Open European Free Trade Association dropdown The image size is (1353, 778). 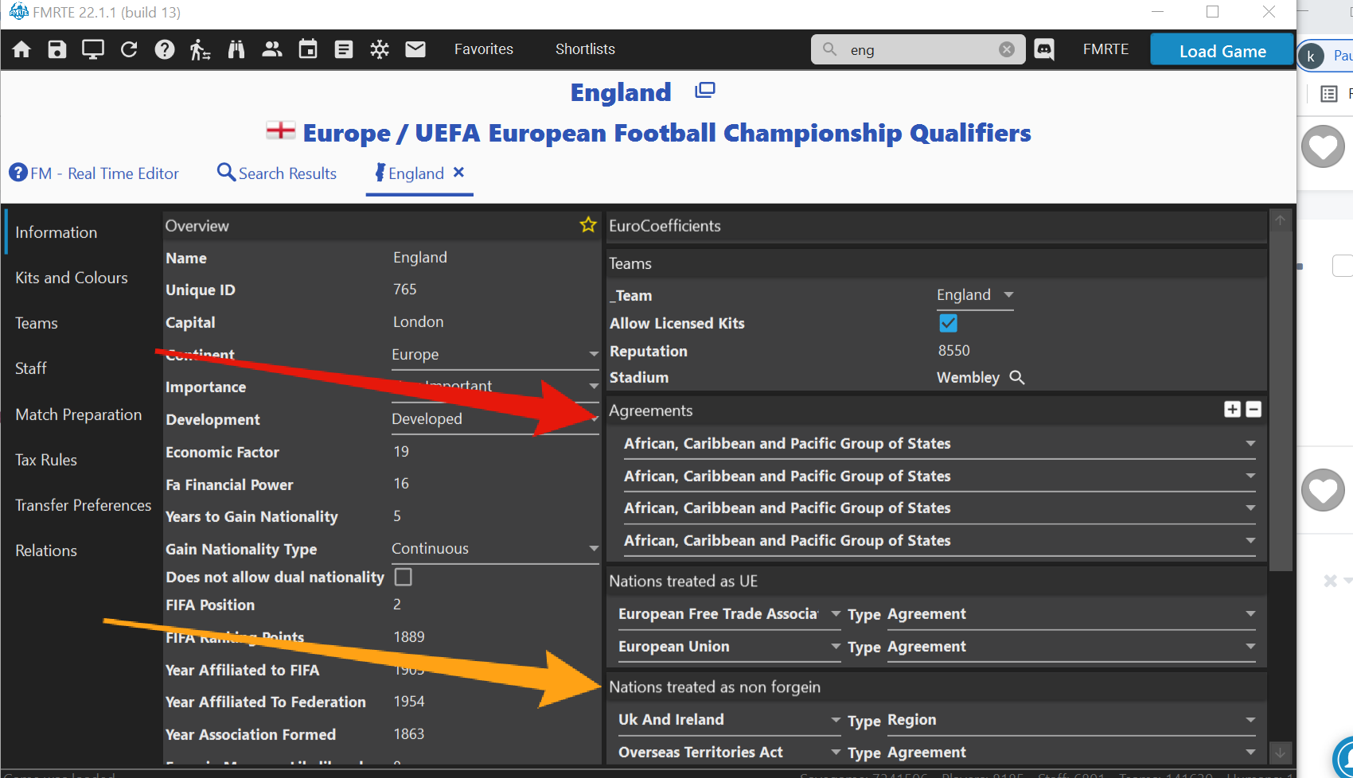(x=730, y=614)
